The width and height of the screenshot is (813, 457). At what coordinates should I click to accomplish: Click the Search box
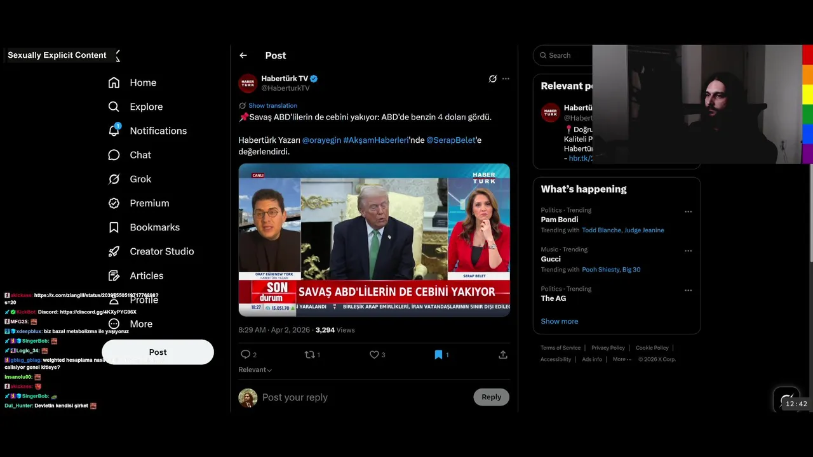click(563, 55)
